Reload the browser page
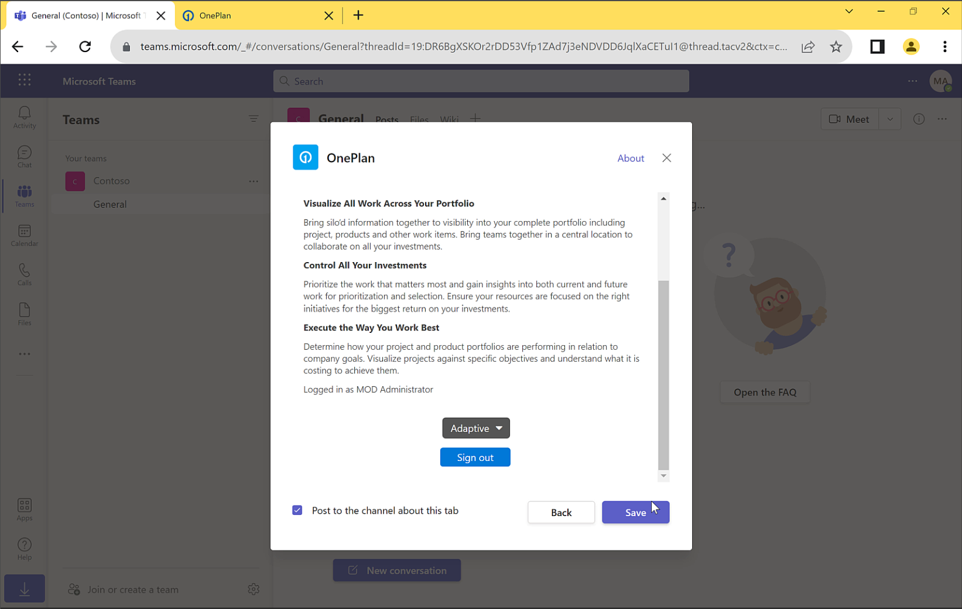962x609 pixels. [x=85, y=46]
